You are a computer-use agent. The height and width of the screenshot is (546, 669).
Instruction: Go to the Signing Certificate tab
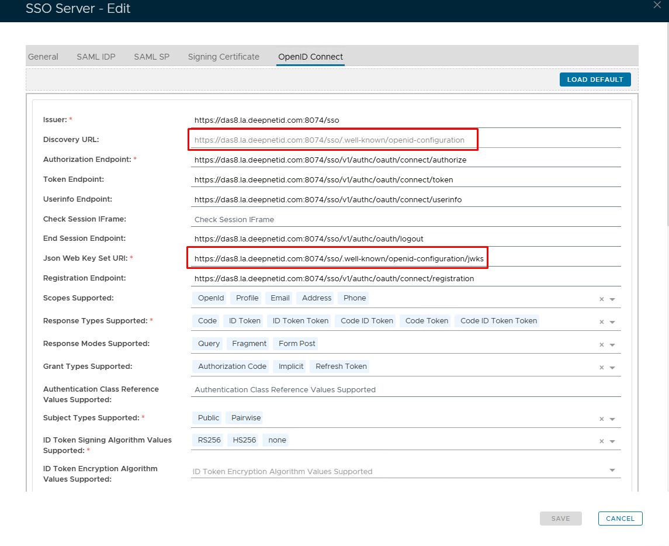tap(223, 57)
